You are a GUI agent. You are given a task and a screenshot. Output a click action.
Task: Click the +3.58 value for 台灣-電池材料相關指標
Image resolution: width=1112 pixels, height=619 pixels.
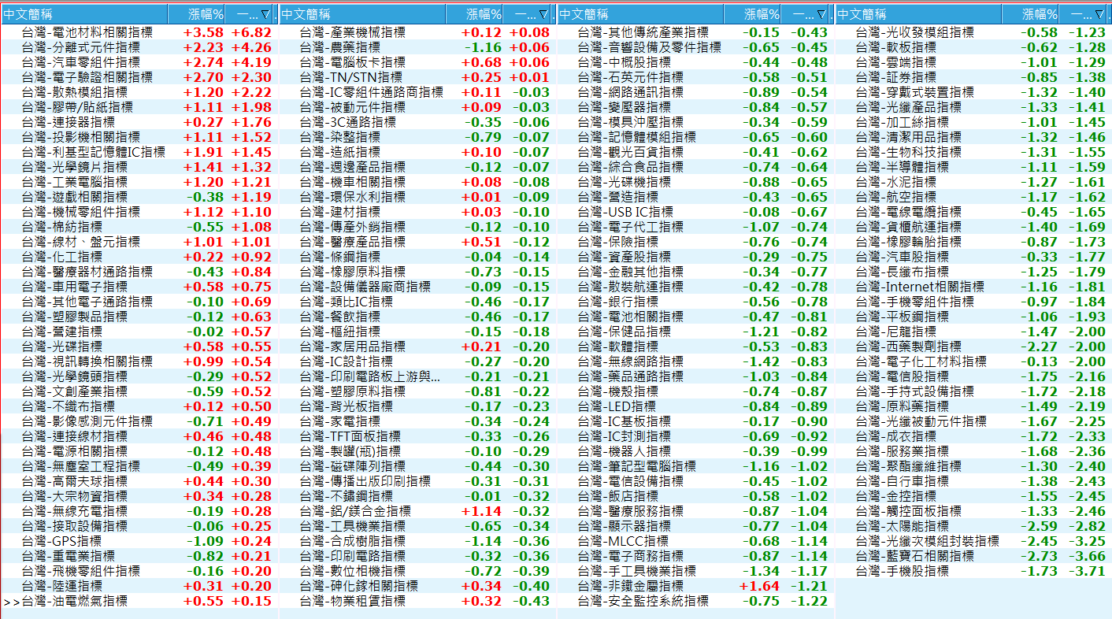(203, 32)
